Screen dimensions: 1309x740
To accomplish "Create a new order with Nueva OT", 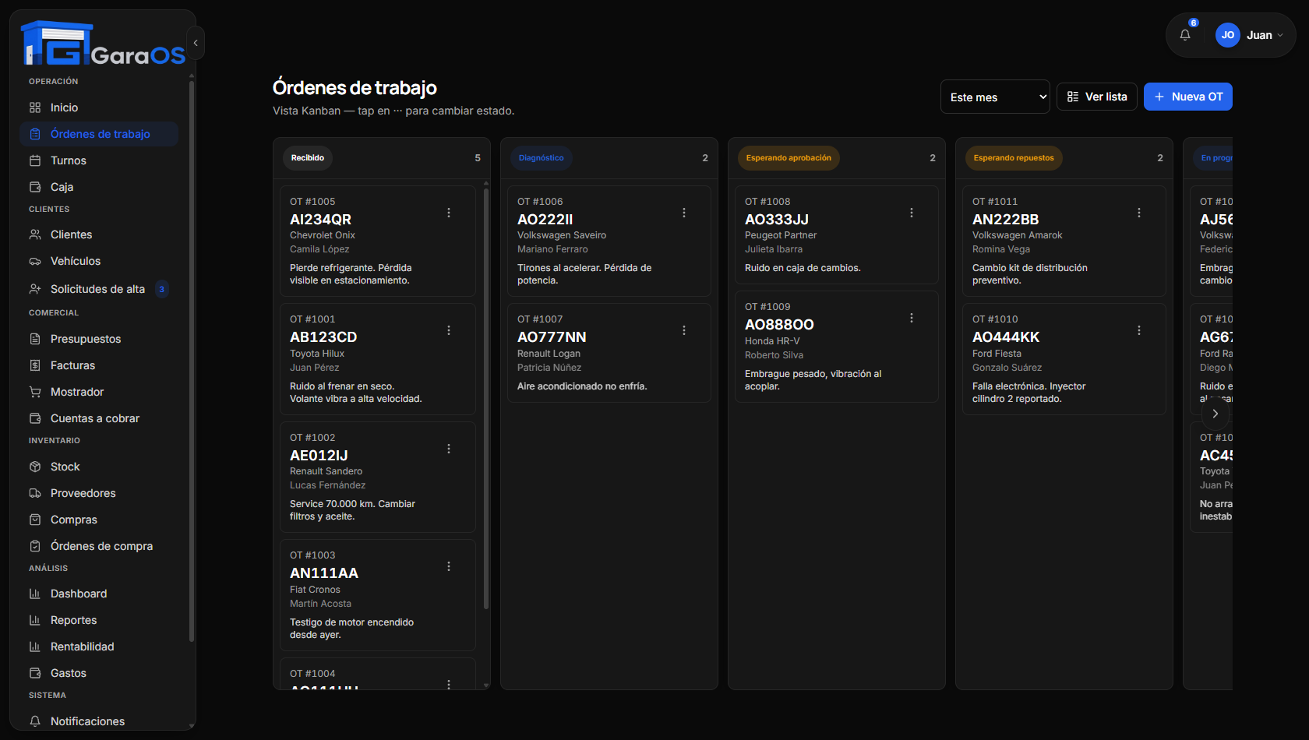I will coord(1188,97).
